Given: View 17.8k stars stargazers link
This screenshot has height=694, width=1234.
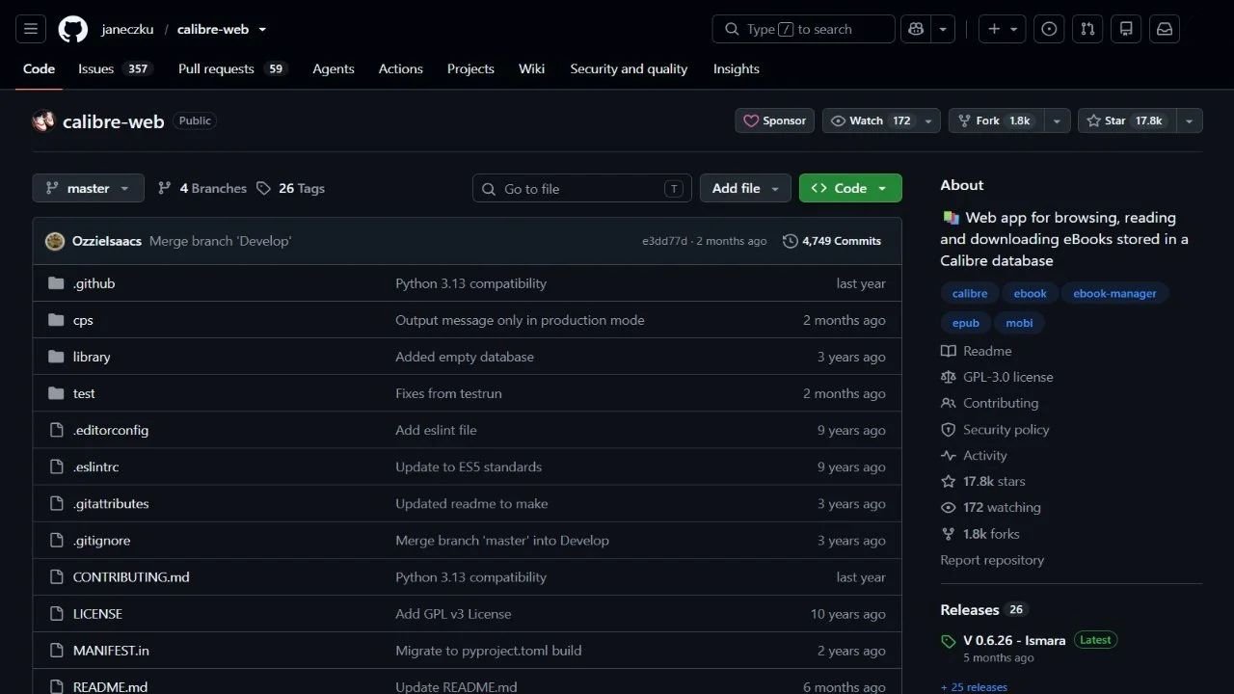Looking at the screenshot, I should click(983, 482).
